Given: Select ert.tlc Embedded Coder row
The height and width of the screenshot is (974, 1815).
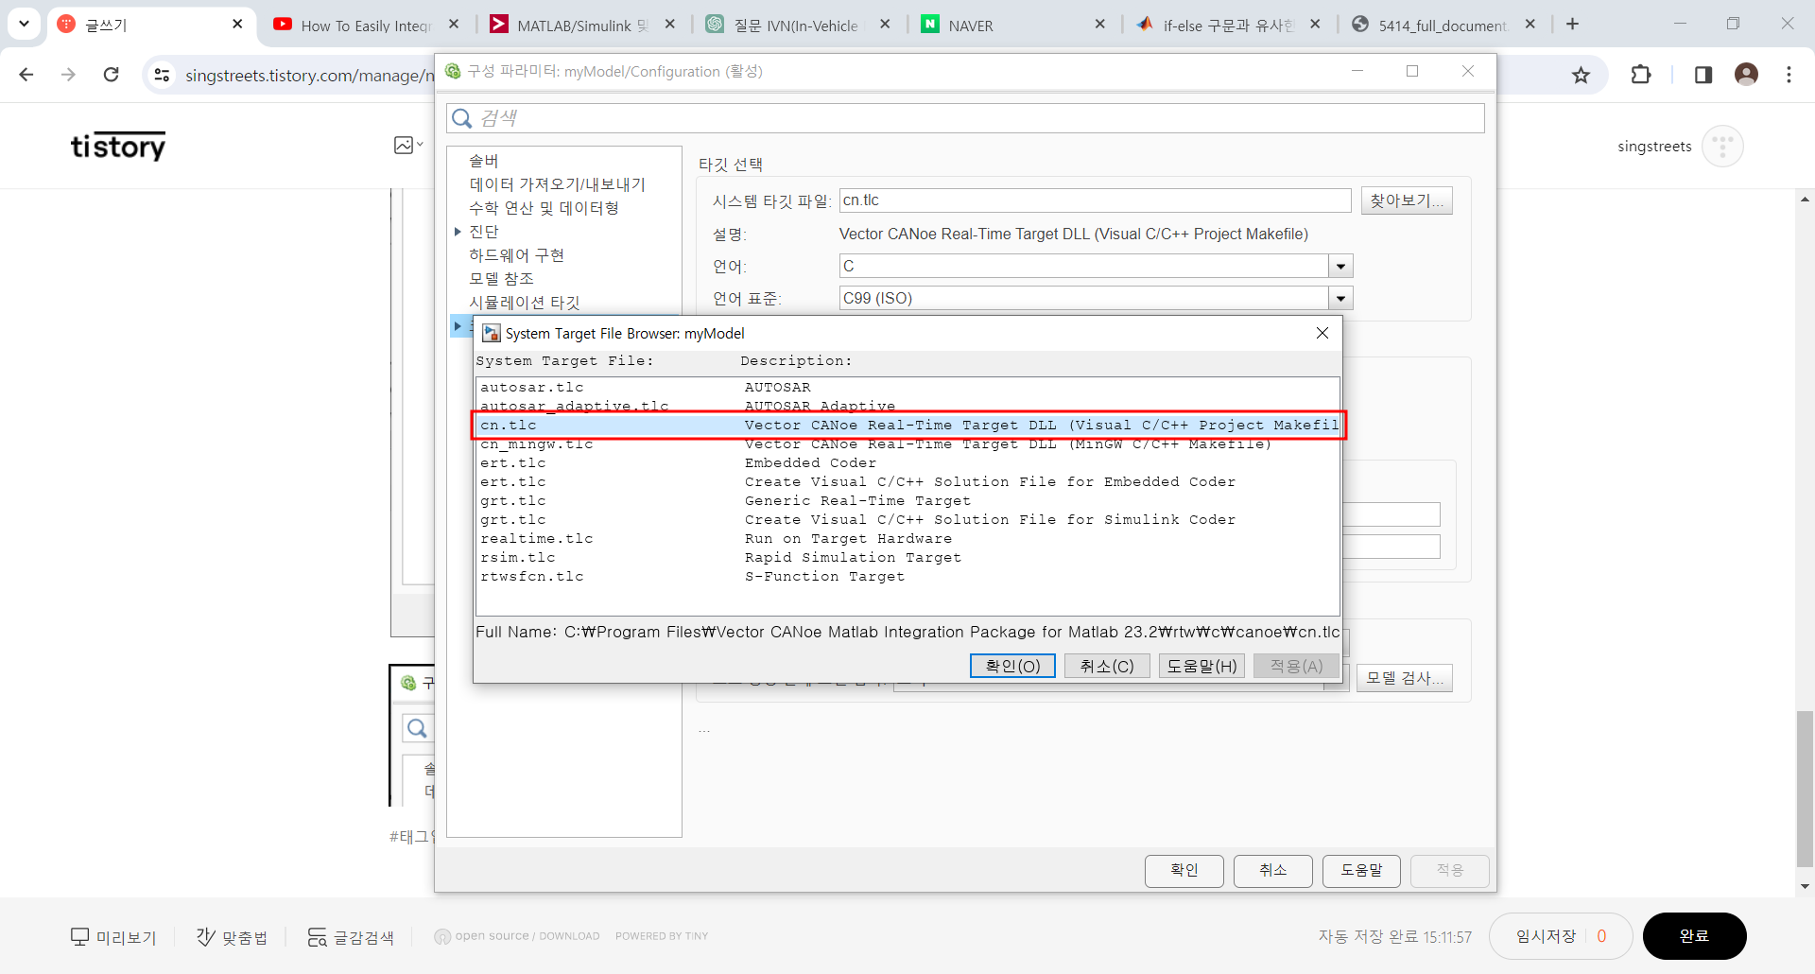Looking at the screenshot, I should [x=907, y=463].
